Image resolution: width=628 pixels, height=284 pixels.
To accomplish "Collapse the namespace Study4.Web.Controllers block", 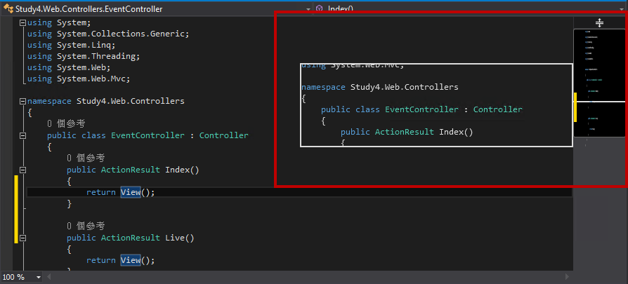I will (x=22, y=102).
